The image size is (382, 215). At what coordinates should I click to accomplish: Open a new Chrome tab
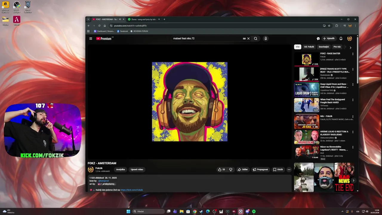(164, 19)
